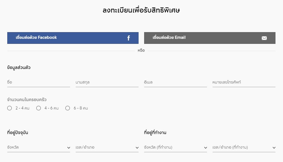Click the หมายเลขโทรศัพท์ phone number field
Screen dimensions: 283x162
click(x=244, y=82)
